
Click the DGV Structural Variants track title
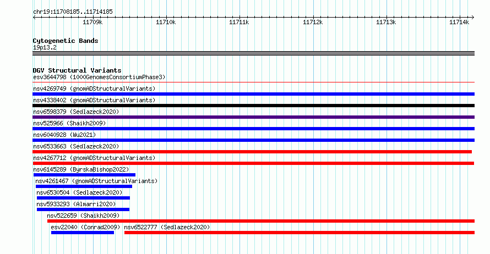[77, 70]
